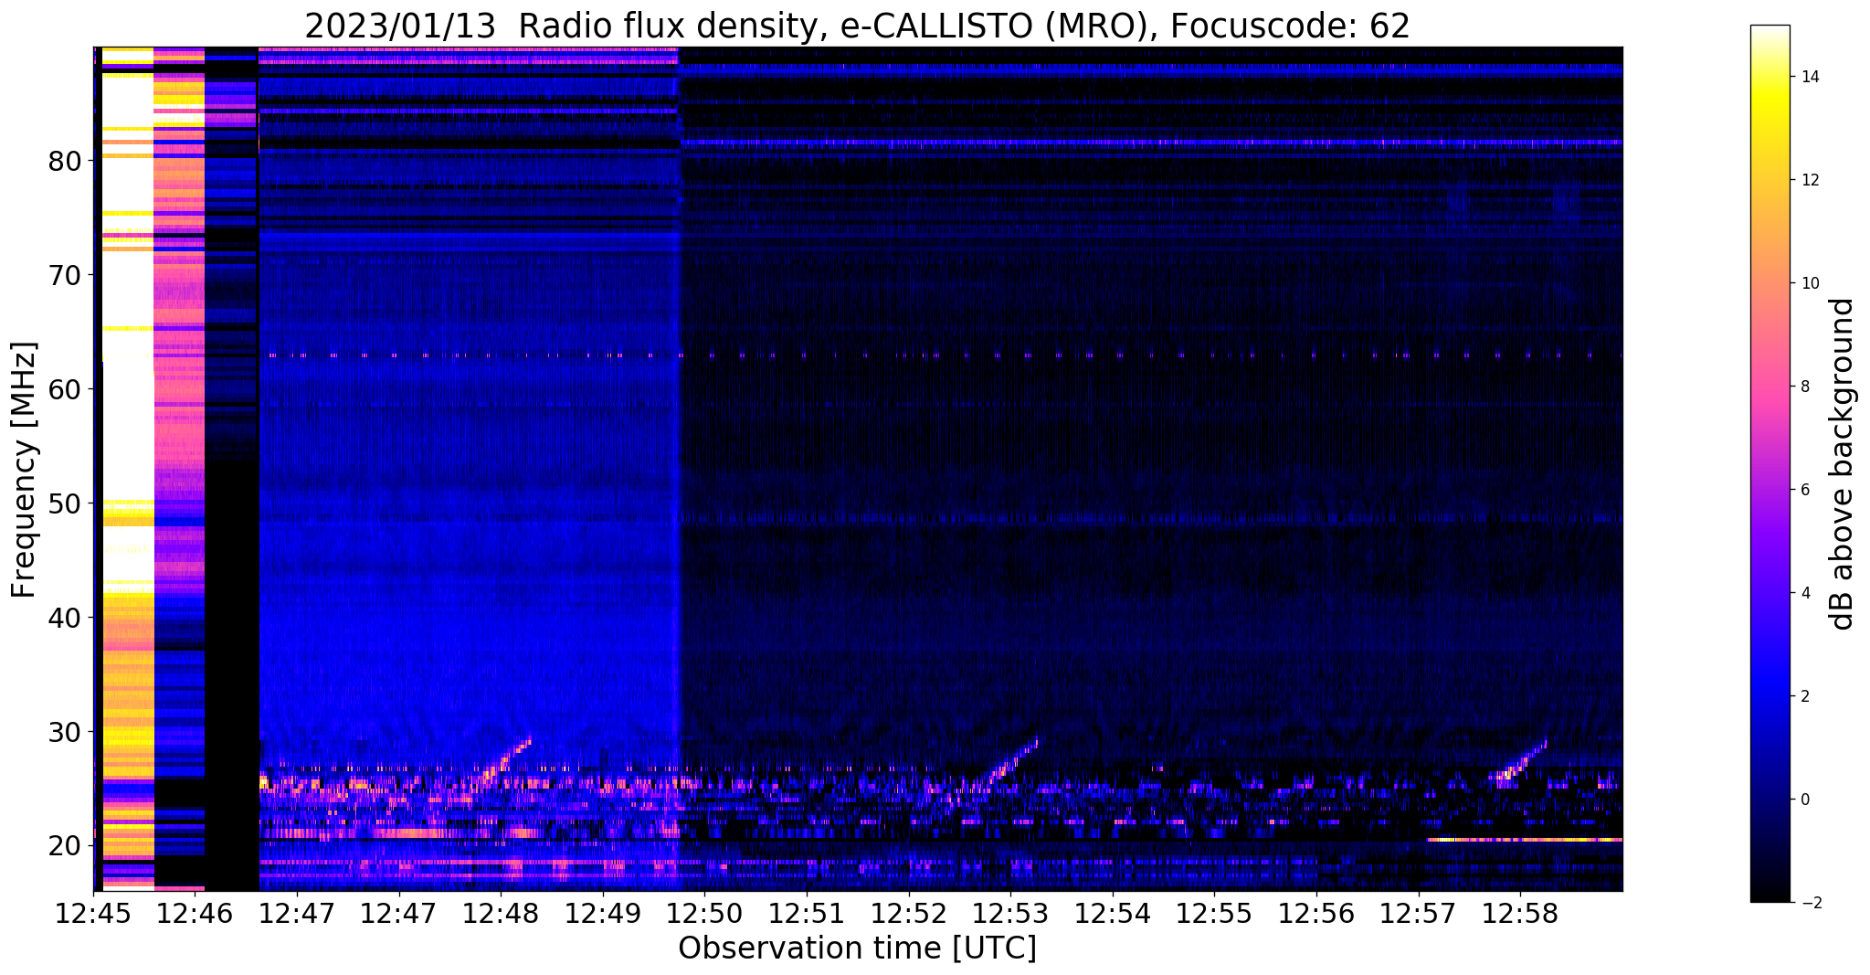
Task: Click the 12:46 time tick label
Action: coord(195,914)
